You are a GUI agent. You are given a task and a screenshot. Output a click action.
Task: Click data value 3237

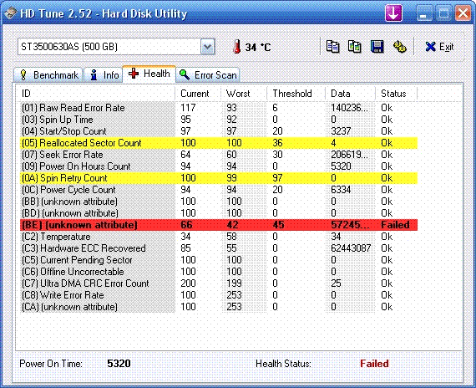(x=341, y=131)
